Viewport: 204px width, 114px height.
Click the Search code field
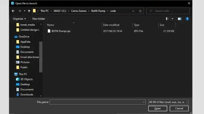[x=168, y=11]
